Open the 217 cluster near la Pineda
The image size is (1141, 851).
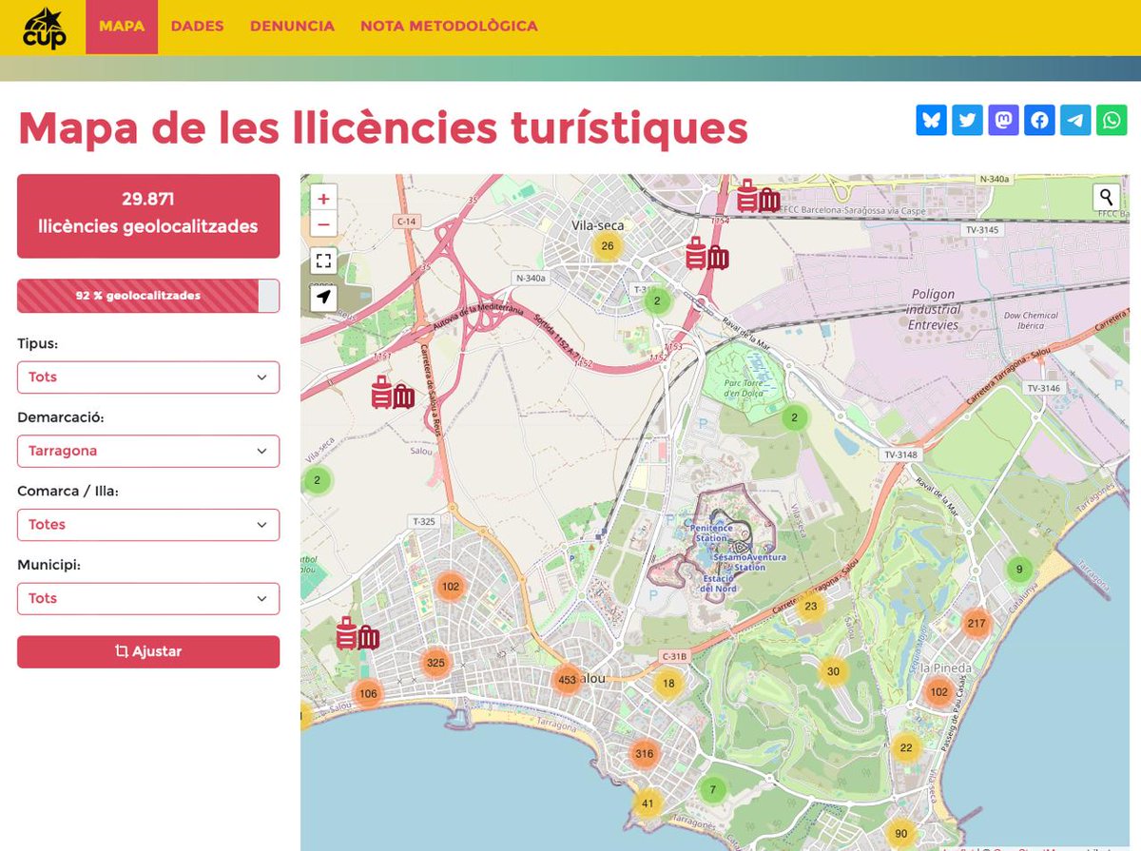click(977, 625)
